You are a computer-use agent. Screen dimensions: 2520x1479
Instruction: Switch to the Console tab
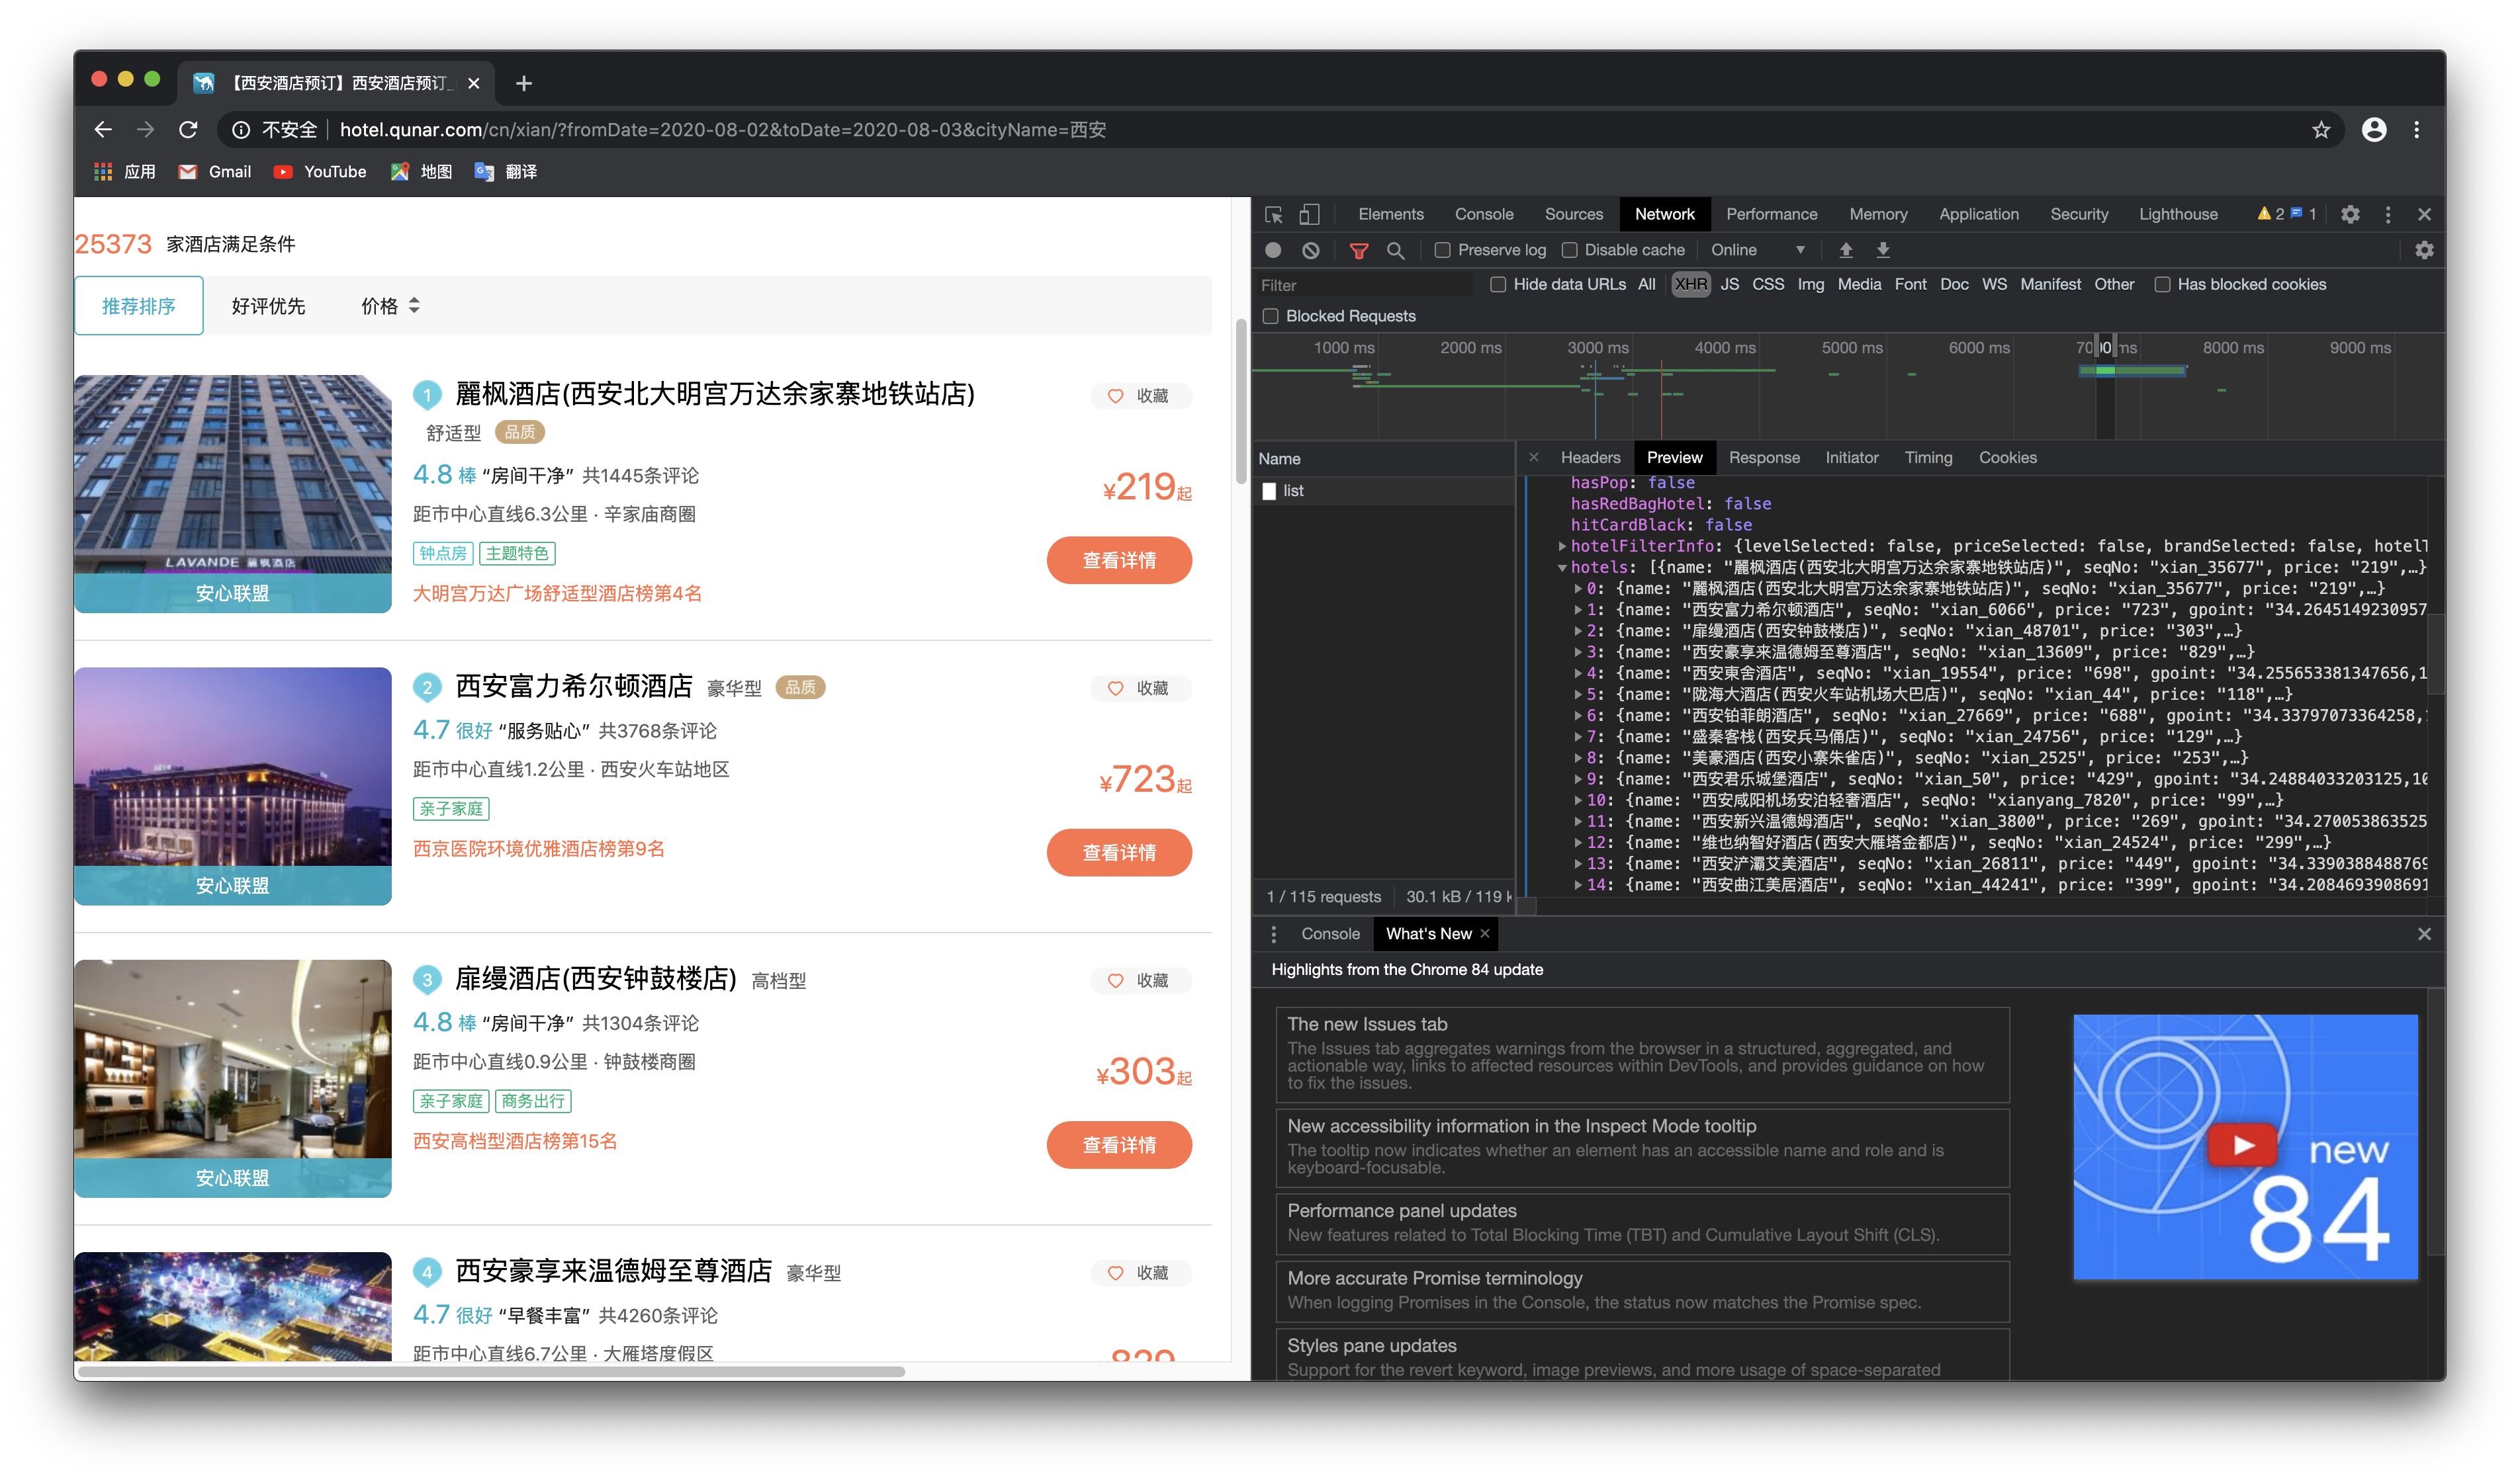tap(1483, 215)
